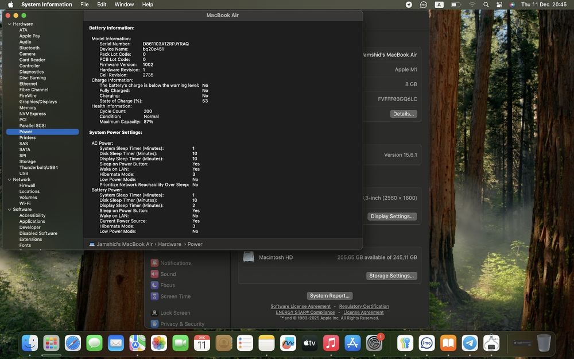Image resolution: width=574 pixels, height=359 pixels.
Task: Click location services arrow in menu bar
Action: 409,5
